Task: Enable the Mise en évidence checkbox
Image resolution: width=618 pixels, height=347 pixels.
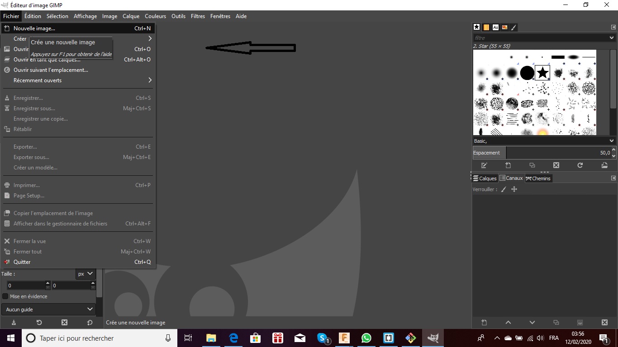Action: [5, 296]
